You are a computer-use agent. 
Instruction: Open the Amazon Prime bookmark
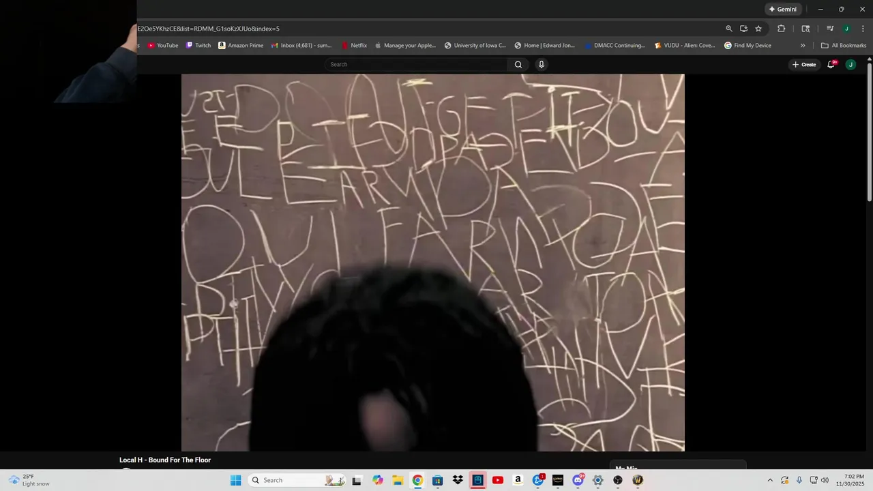241,46
